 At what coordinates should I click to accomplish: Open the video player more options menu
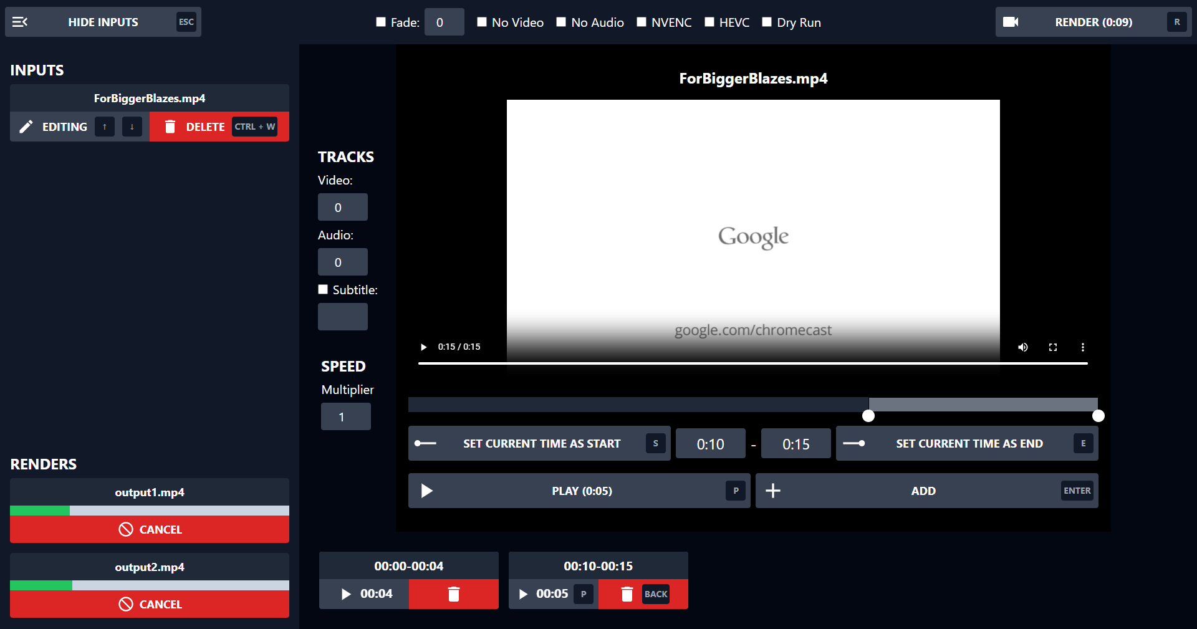(1083, 347)
